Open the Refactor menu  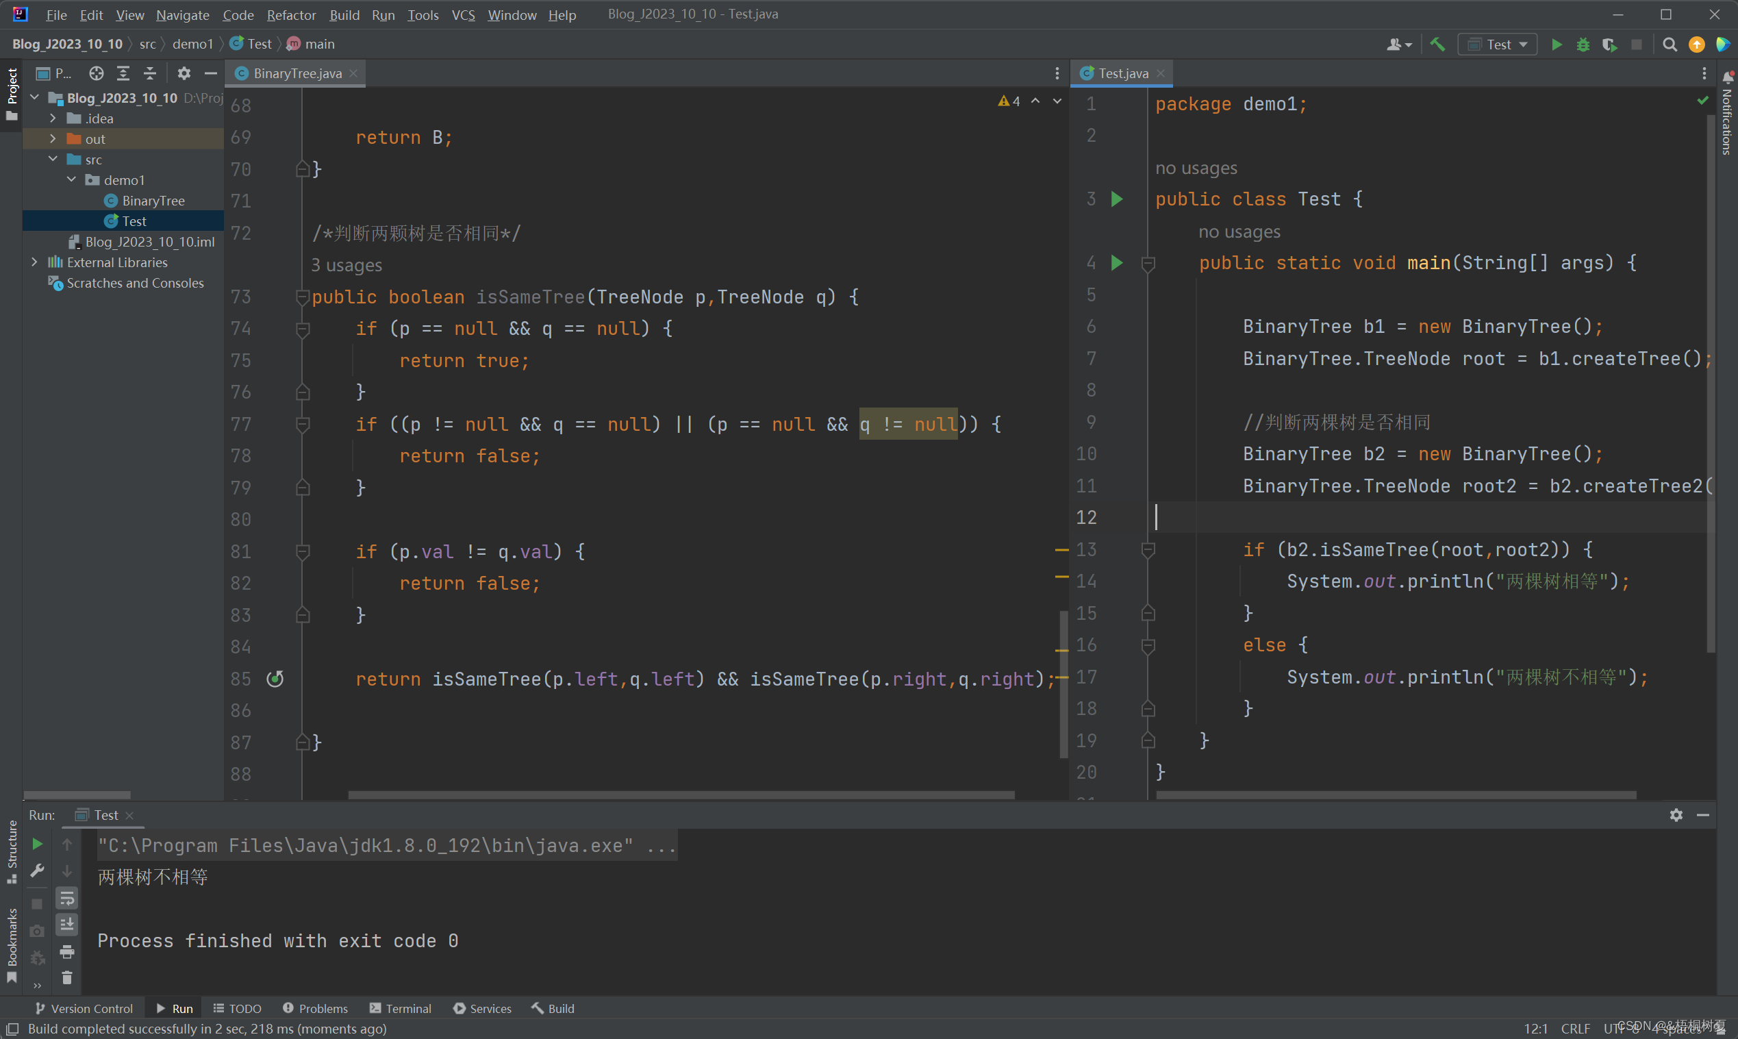click(x=291, y=14)
